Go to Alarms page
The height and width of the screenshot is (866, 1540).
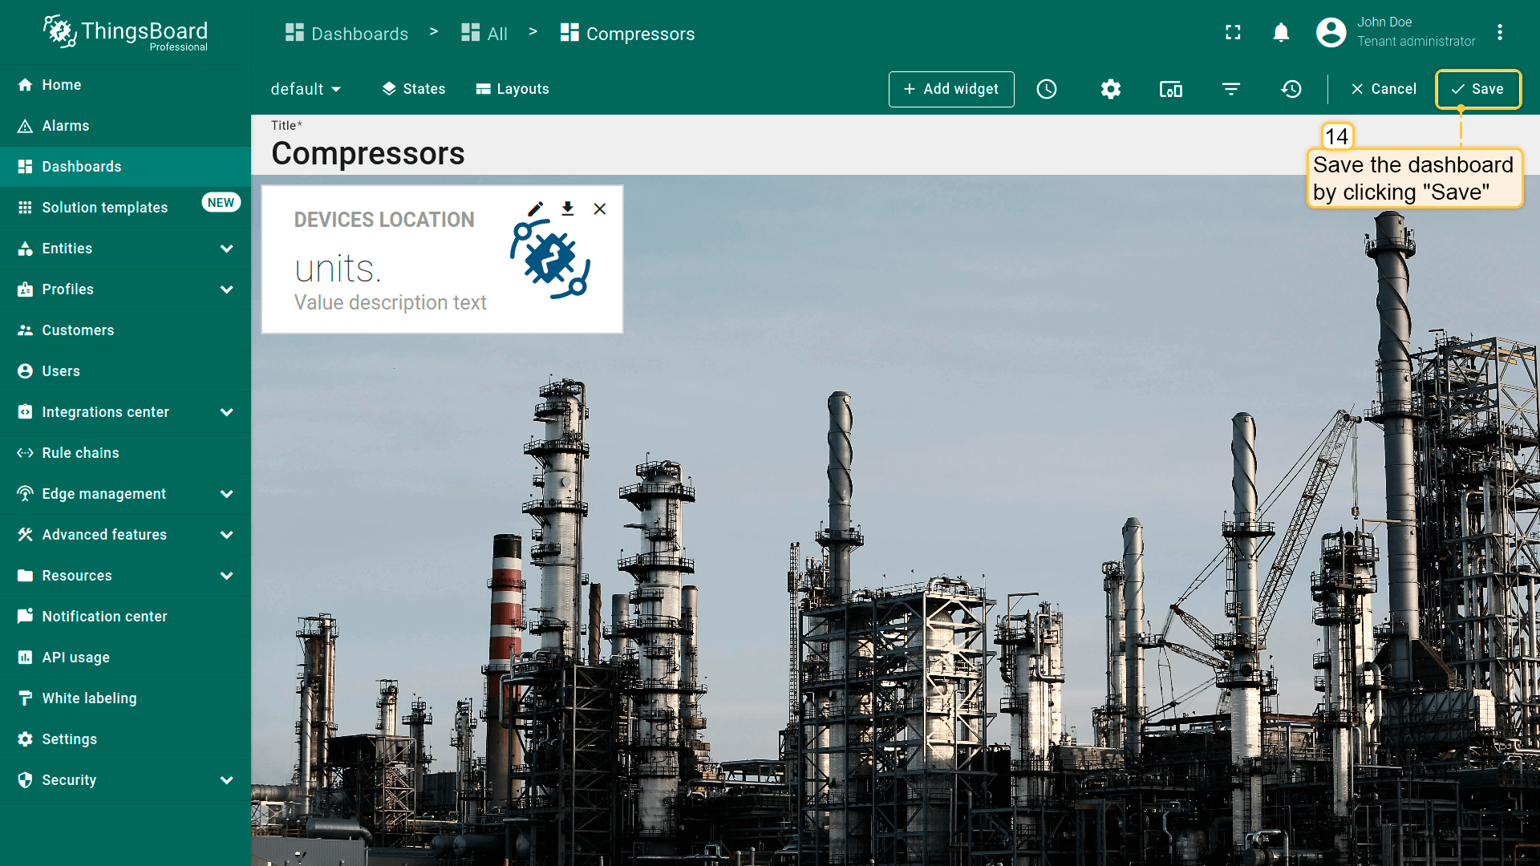tap(66, 126)
